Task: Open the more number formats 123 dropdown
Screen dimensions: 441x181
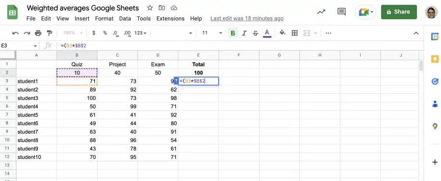Action: (141, 33)
